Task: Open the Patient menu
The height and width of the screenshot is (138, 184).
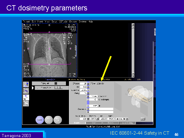Action: [26, 21]
